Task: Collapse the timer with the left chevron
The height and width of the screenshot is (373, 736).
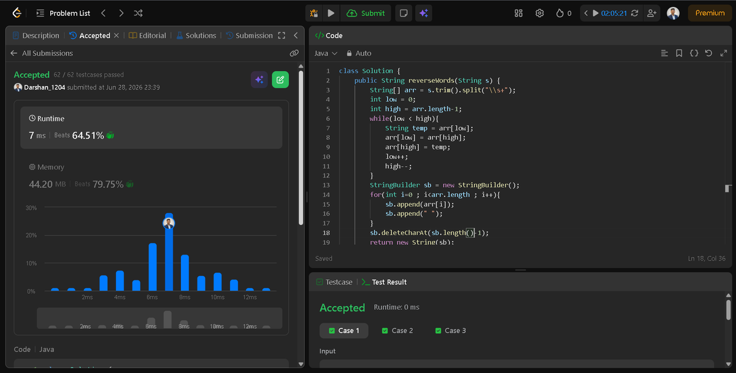Action: click(586, 13)
